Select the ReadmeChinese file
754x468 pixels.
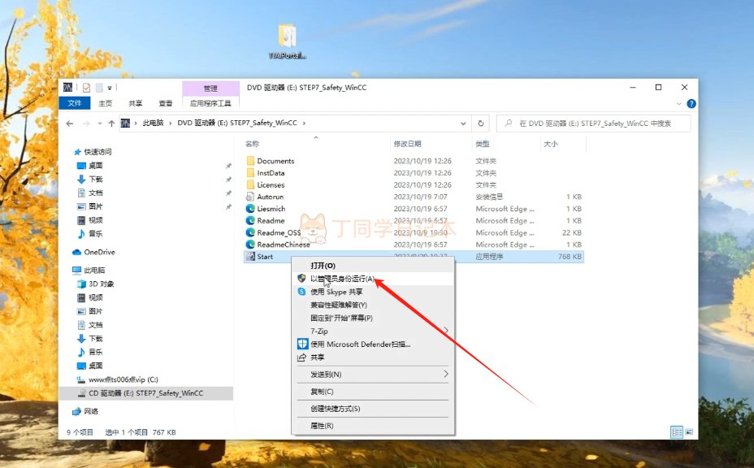(284, 245)
